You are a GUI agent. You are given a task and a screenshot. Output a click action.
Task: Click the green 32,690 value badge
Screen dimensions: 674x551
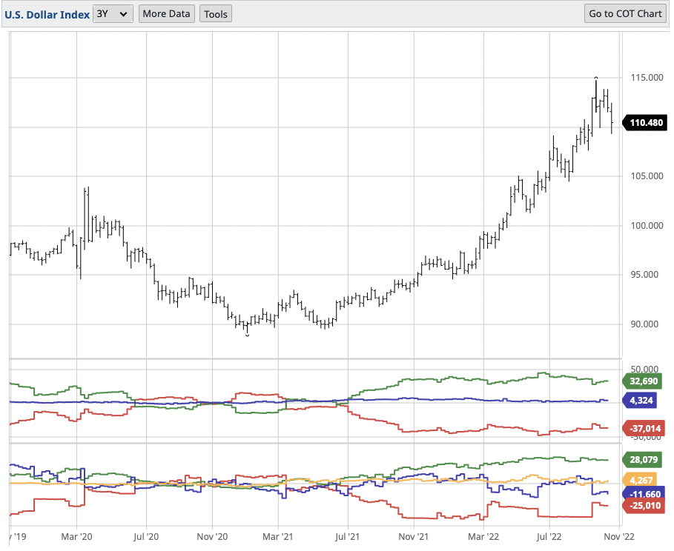643,381
